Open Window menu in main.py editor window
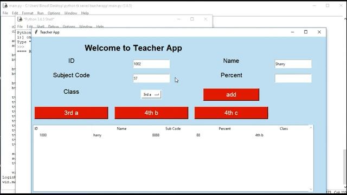This screenshot has width=347, height=195. pyautogui.click(x=70, y=13)
